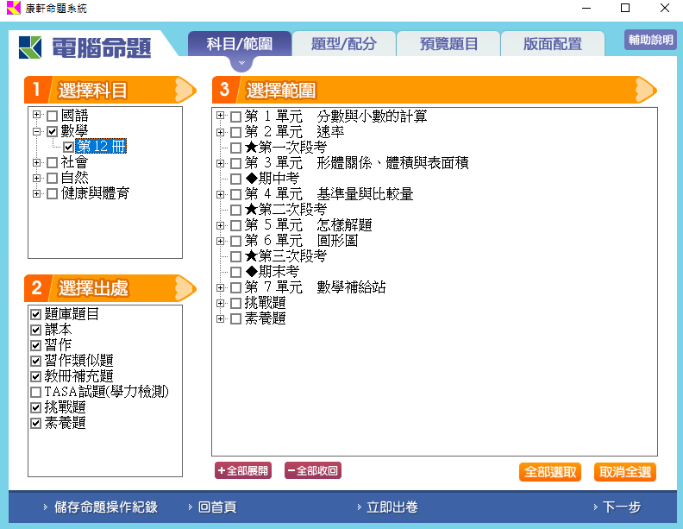The image size is (683, 529).
Task: Collapse the 數學 subject tree node
Action: [x=36, y=131]
